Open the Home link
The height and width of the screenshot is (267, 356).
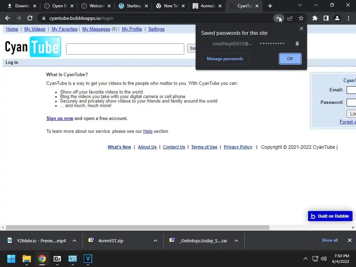12,29
